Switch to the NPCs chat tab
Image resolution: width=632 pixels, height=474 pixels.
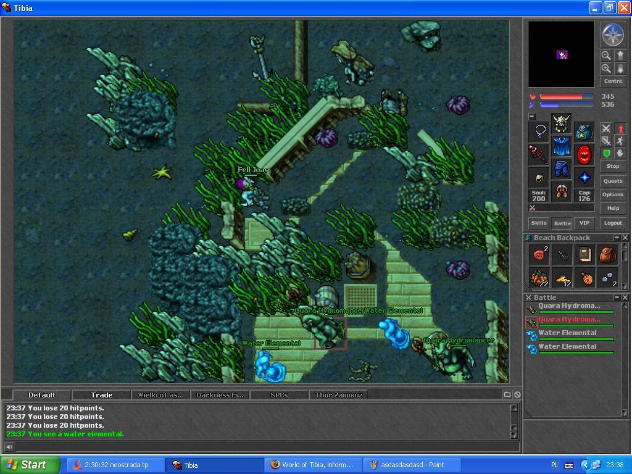pyautogui.click(x=279, y=395)
